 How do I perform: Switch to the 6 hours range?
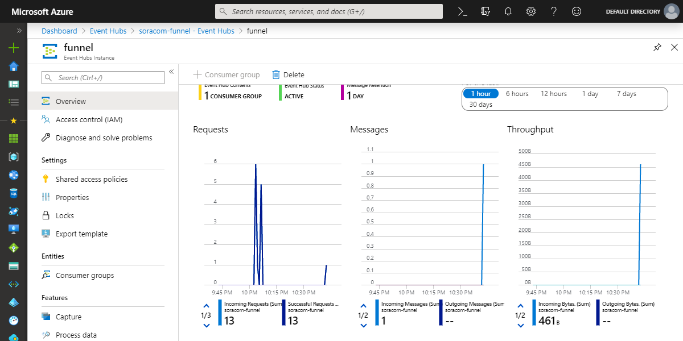click(x=517, y=93)
